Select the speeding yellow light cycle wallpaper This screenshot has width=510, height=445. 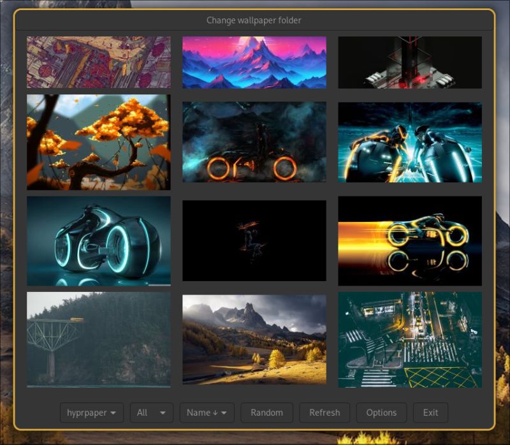(410, 240)
